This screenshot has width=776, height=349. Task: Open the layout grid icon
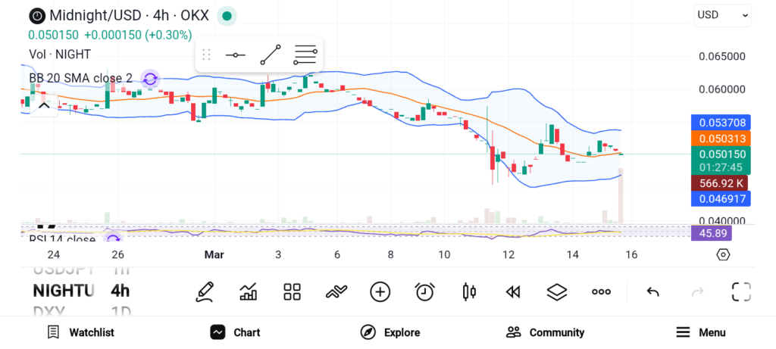(292, 291)
